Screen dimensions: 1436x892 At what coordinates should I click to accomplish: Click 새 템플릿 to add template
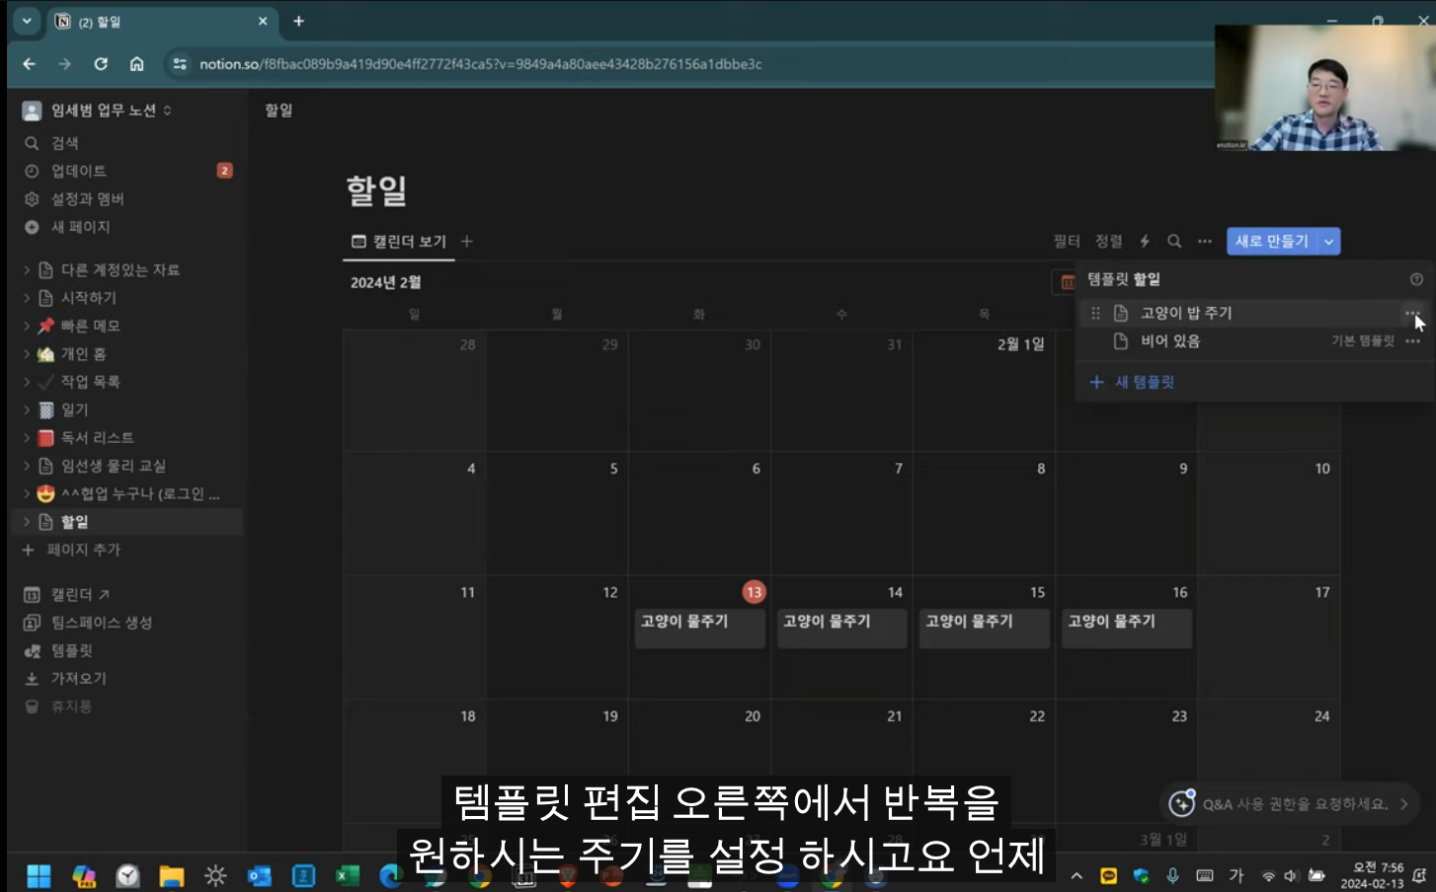[1132, 383]
